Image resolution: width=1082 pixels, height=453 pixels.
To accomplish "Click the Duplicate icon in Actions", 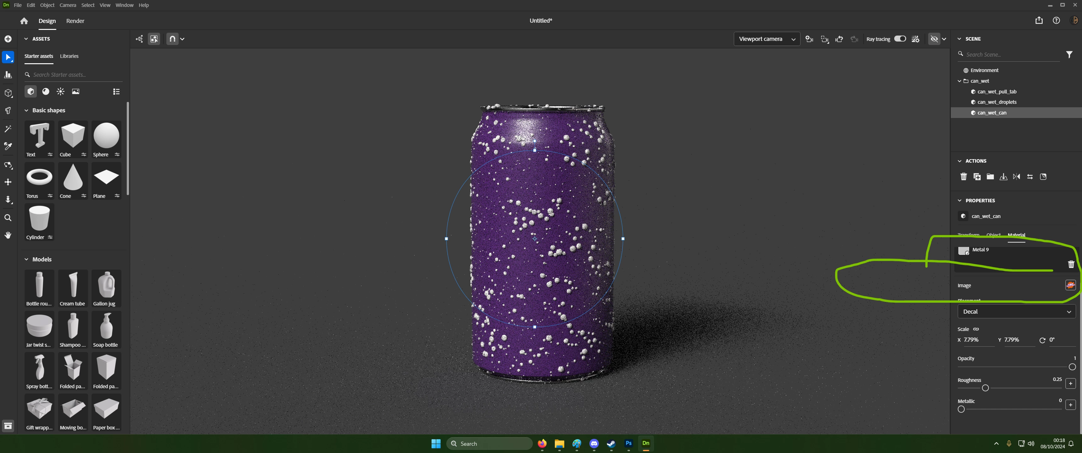I will tap(977, 176).
